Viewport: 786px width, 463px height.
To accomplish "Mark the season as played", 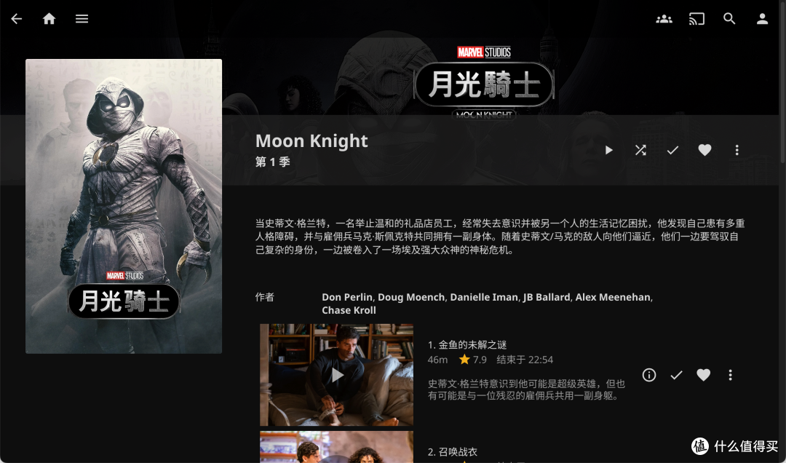I will pos(672,150).
